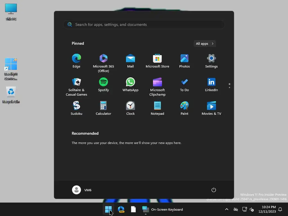The height and width of the screenshot is (216, 288).
Task: Open the Edge pinned app
Action: [76, 61]
